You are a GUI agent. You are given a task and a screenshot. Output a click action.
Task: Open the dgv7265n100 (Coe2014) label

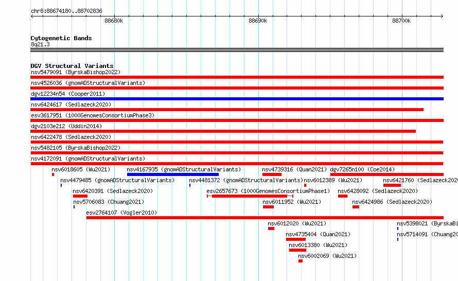coord(362,169)
